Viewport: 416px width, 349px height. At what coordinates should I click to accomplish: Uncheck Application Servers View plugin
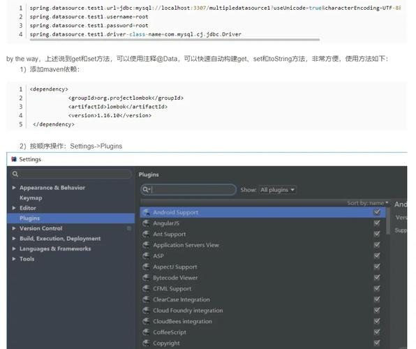coord(377,245)
